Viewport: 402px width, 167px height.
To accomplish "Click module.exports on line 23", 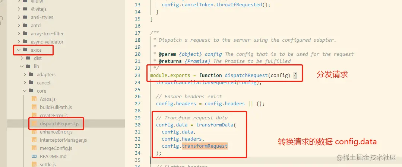I will click(x=170, y=75).
